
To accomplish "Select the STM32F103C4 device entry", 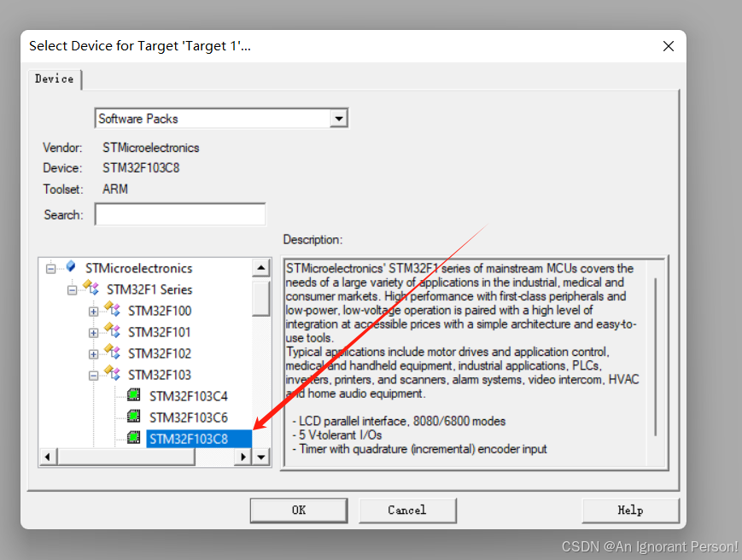I will (189, 396).
